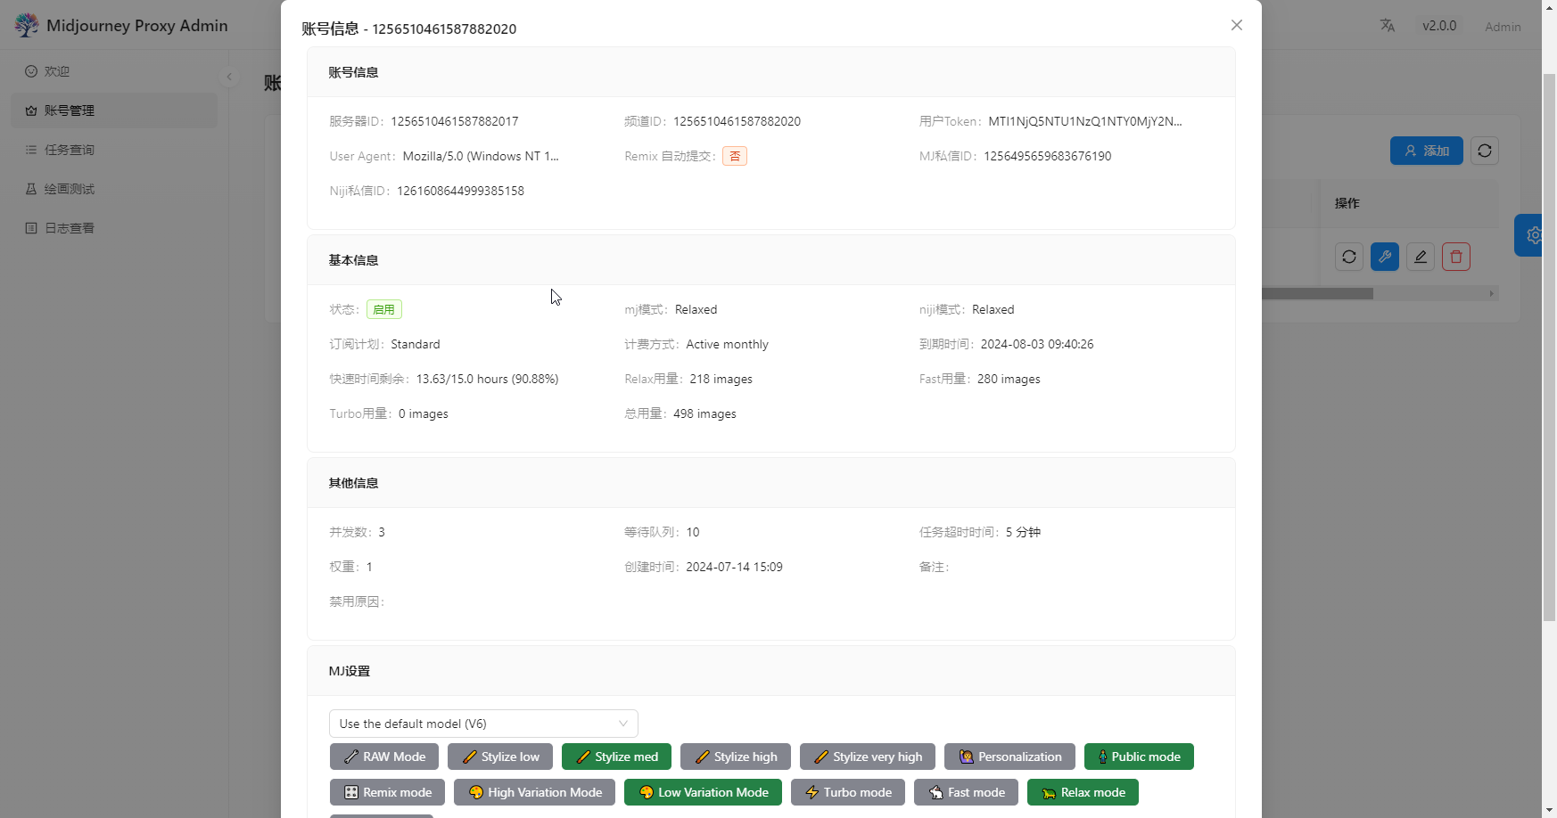The image size is (1557, 818).
Task: Toggle Remix mode
Action: tap(387, 792)
